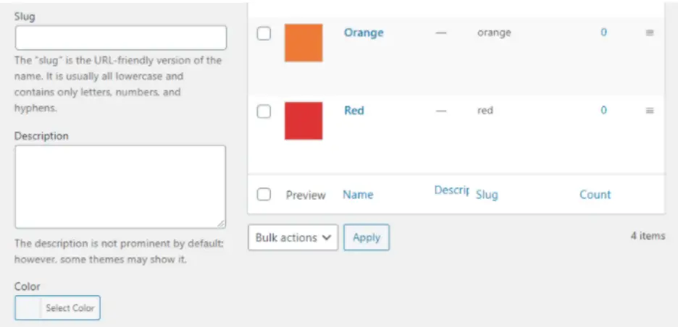Click the orange color preview thumbnail
The image size is (678, 327).
coord(304,43)
